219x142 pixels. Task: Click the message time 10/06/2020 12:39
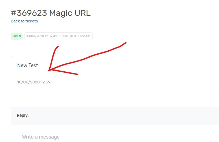(34, 82)
